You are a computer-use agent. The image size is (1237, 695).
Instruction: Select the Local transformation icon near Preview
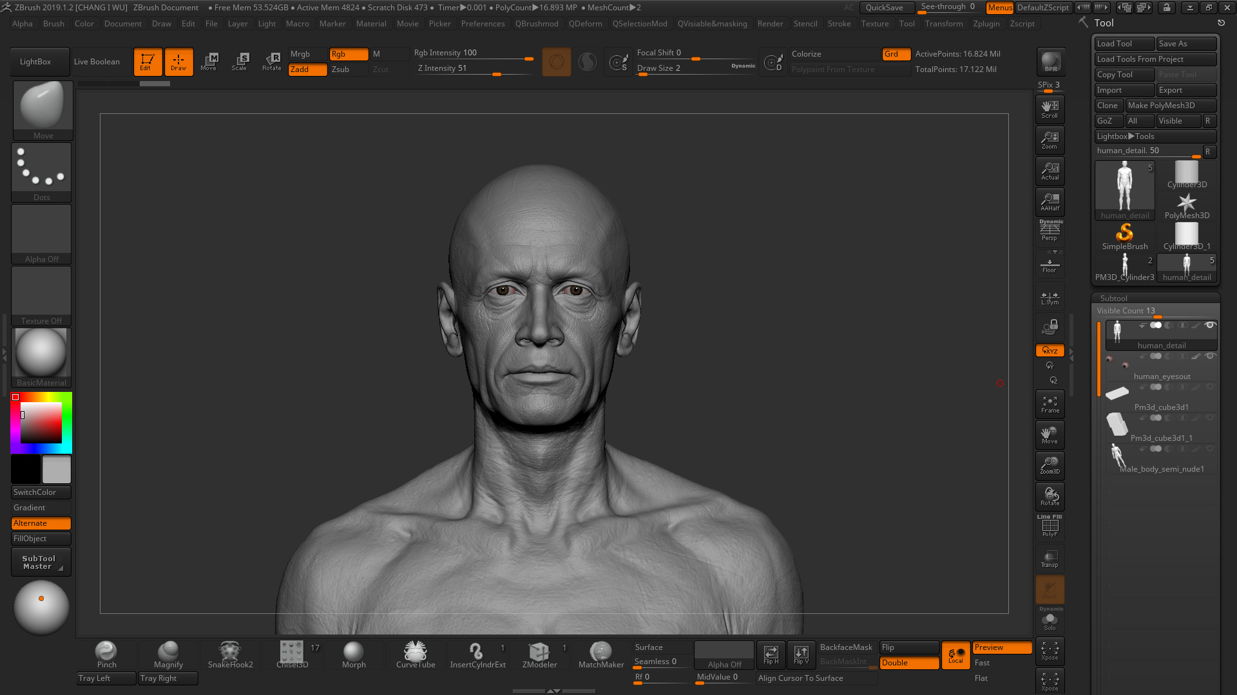click(955, 654)
